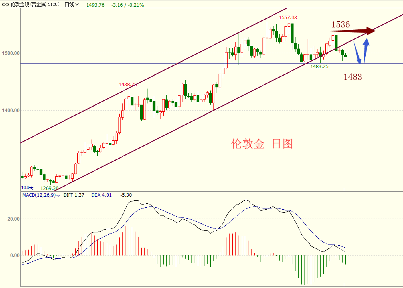The width and height of the screenshot is (403, 288).
Task: Click the 1500.00 price axis label
Action: coord(11,53)
